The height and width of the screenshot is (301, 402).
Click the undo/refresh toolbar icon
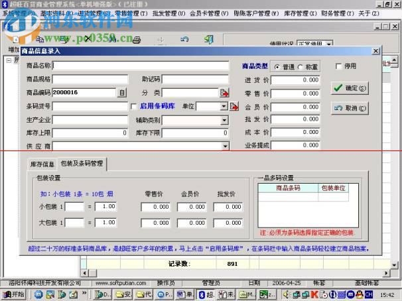(184, 39)
